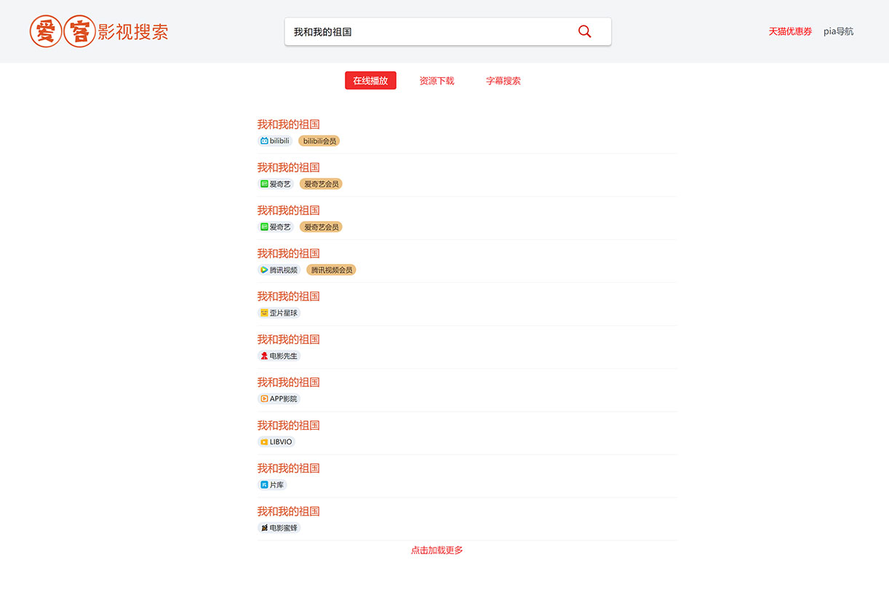Open the 字幕搜索 tab

[x=503, y=81]
